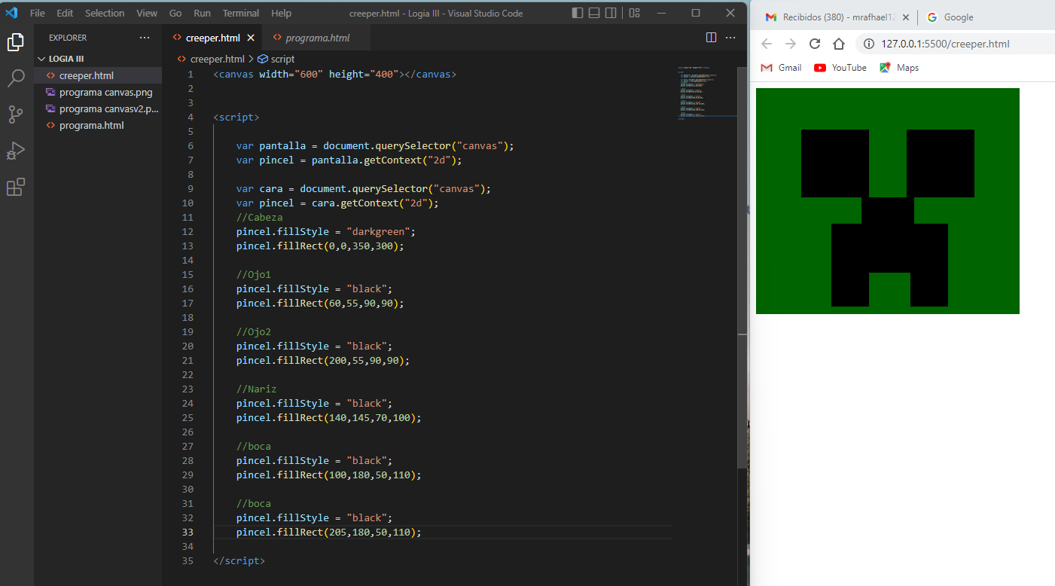Click the //Ojo2 comment line

coord(254,331)
